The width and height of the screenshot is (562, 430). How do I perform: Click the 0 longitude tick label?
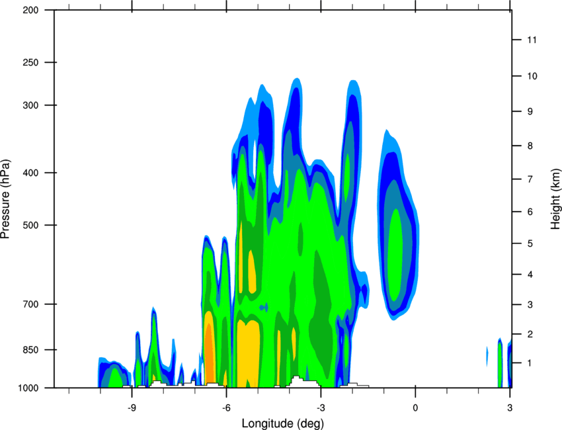tap(415, 408)
